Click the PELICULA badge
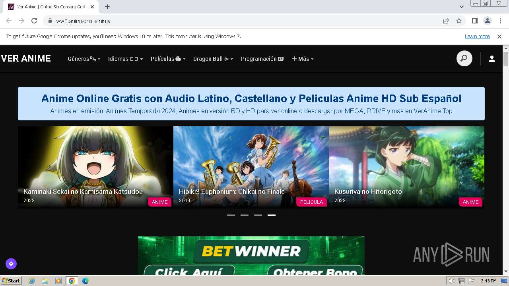 point(311,202)
